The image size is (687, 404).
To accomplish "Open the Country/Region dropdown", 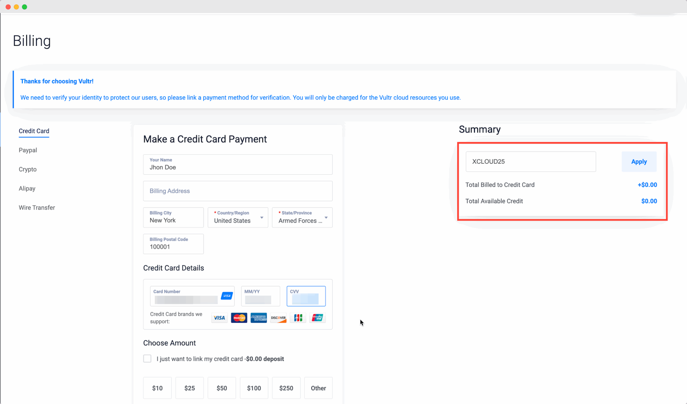I will pyautogui.click(x=237, y=218).
